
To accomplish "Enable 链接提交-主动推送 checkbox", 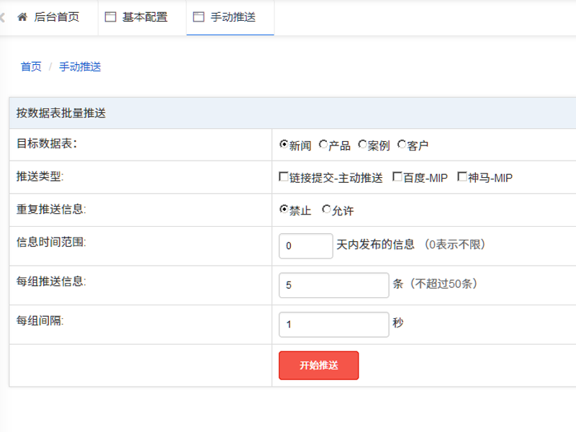I will click(283, 176).
